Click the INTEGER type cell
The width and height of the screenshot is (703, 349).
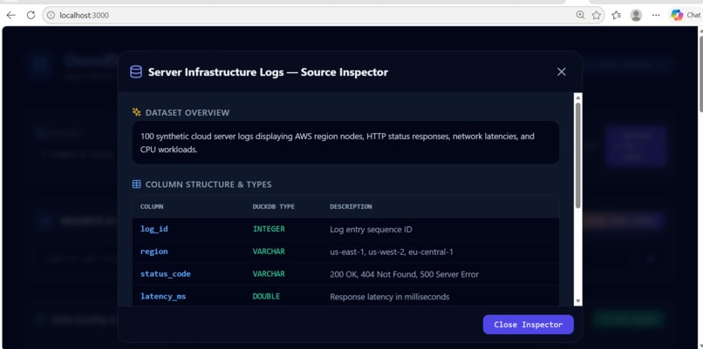269,229
